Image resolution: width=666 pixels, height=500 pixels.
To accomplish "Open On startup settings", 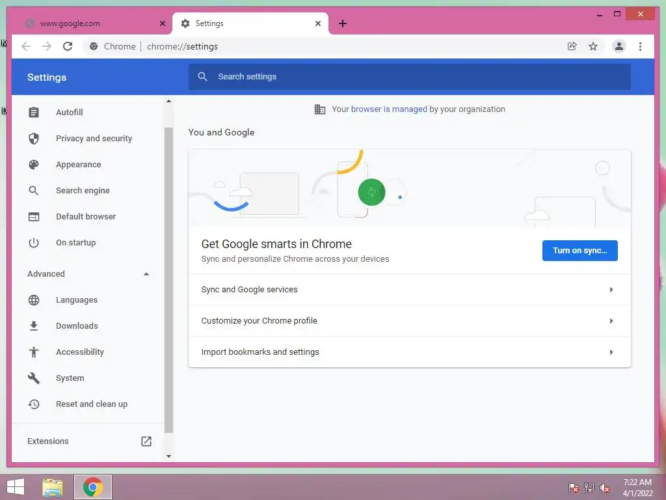I will coord(75,243).
